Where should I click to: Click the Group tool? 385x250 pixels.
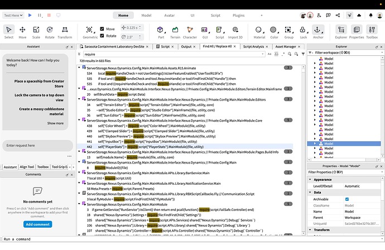[289, 32]
